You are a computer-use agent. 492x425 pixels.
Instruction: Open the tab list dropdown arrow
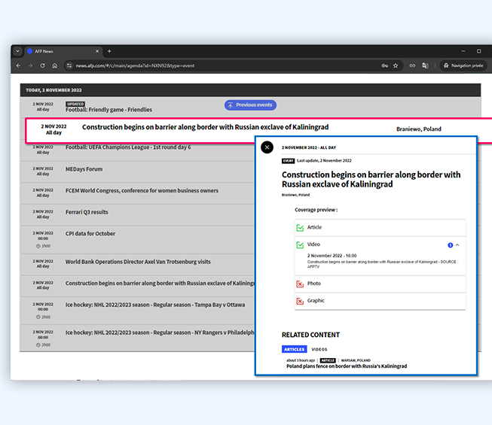pyautogui.click(x=17, y=51)
